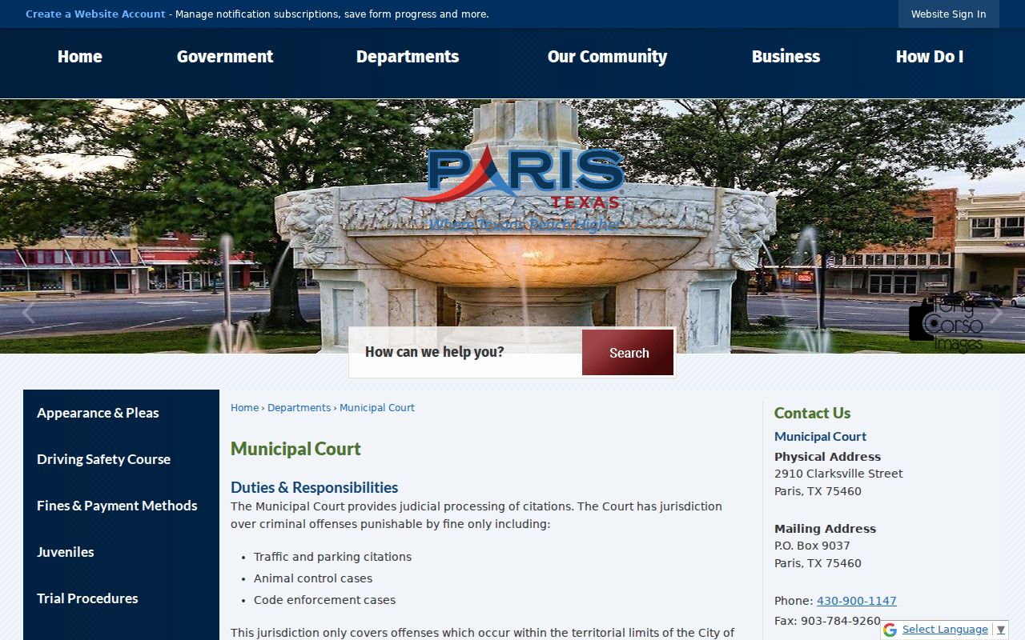This screenshot has width=1025, height=640.
Task: Click the Physical Address label
Action: point(827,457)
